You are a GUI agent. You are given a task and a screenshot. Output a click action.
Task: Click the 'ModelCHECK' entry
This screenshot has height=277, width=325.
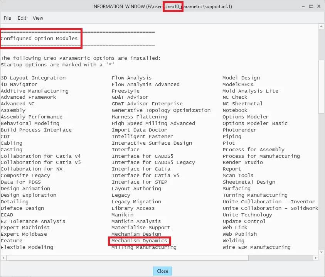238,84
